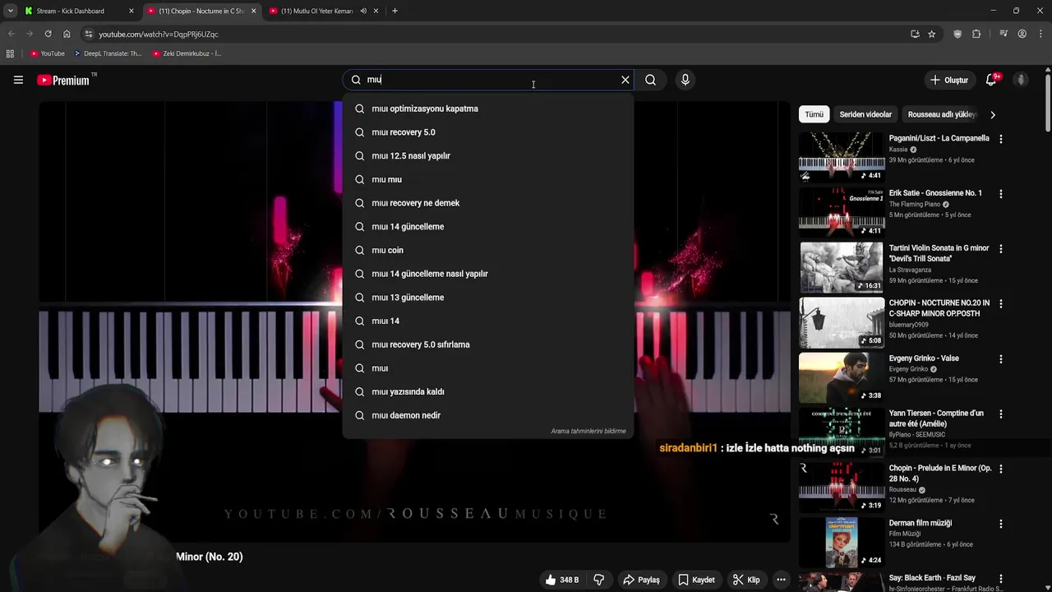Open Paganini/Liszt La Campanella thumbnail
1052x592 pixels.
click(x=842, y=156)
